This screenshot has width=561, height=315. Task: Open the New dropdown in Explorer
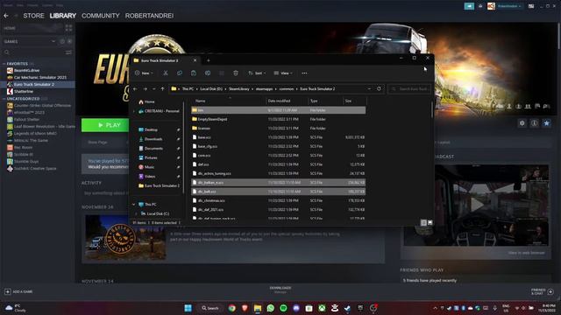pyautogui.click(x=144, y=73)
